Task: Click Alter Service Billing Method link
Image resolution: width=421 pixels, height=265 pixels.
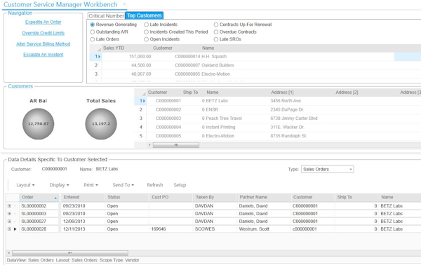Action: click(x=44, y=44)
